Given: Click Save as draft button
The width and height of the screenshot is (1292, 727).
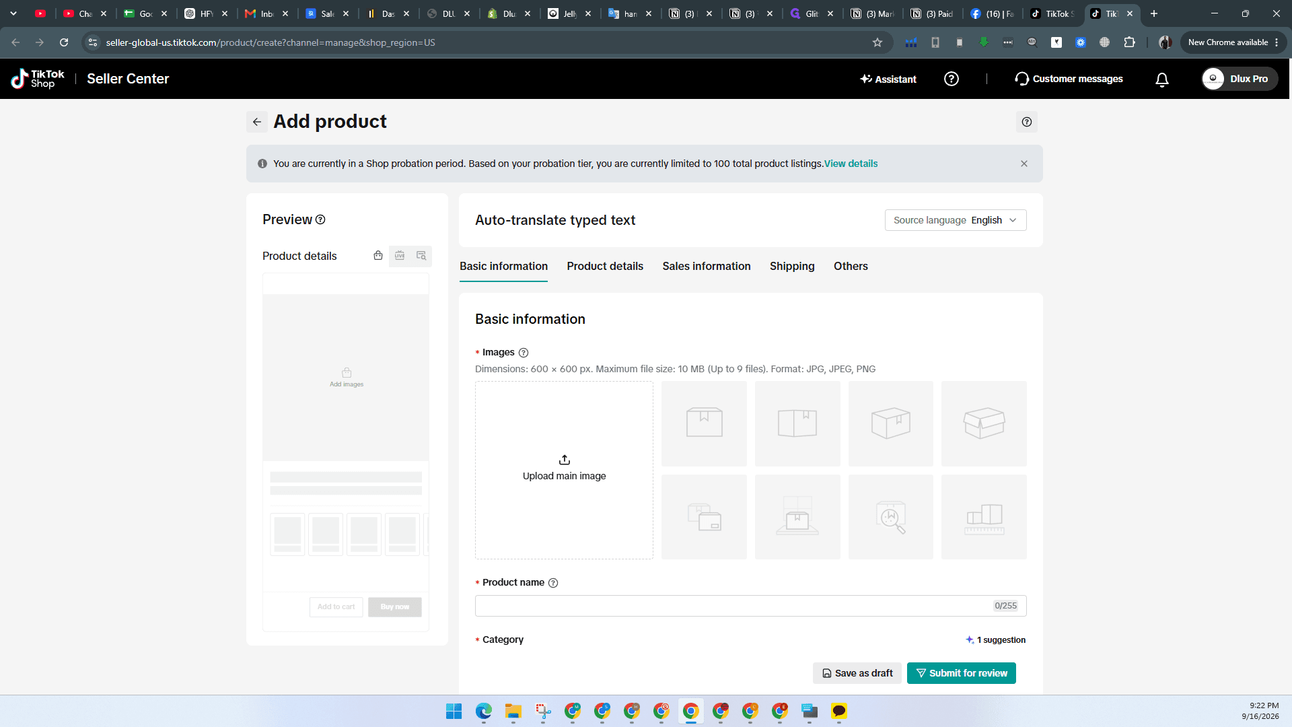Looking at the screenshot, I should click(857, 673).
